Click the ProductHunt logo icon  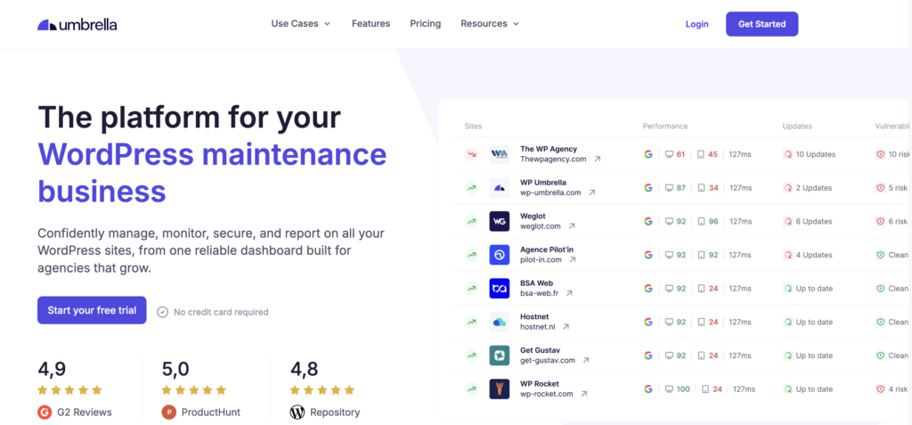(x=168, y=413)
